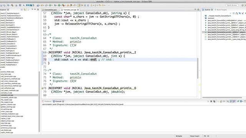Toggle Pin Console in Console toolbar
Viewport: 246px width, 138px height.
point(238,101)
